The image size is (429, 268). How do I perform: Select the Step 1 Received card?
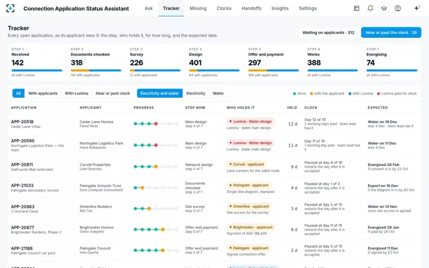[37, 62]
